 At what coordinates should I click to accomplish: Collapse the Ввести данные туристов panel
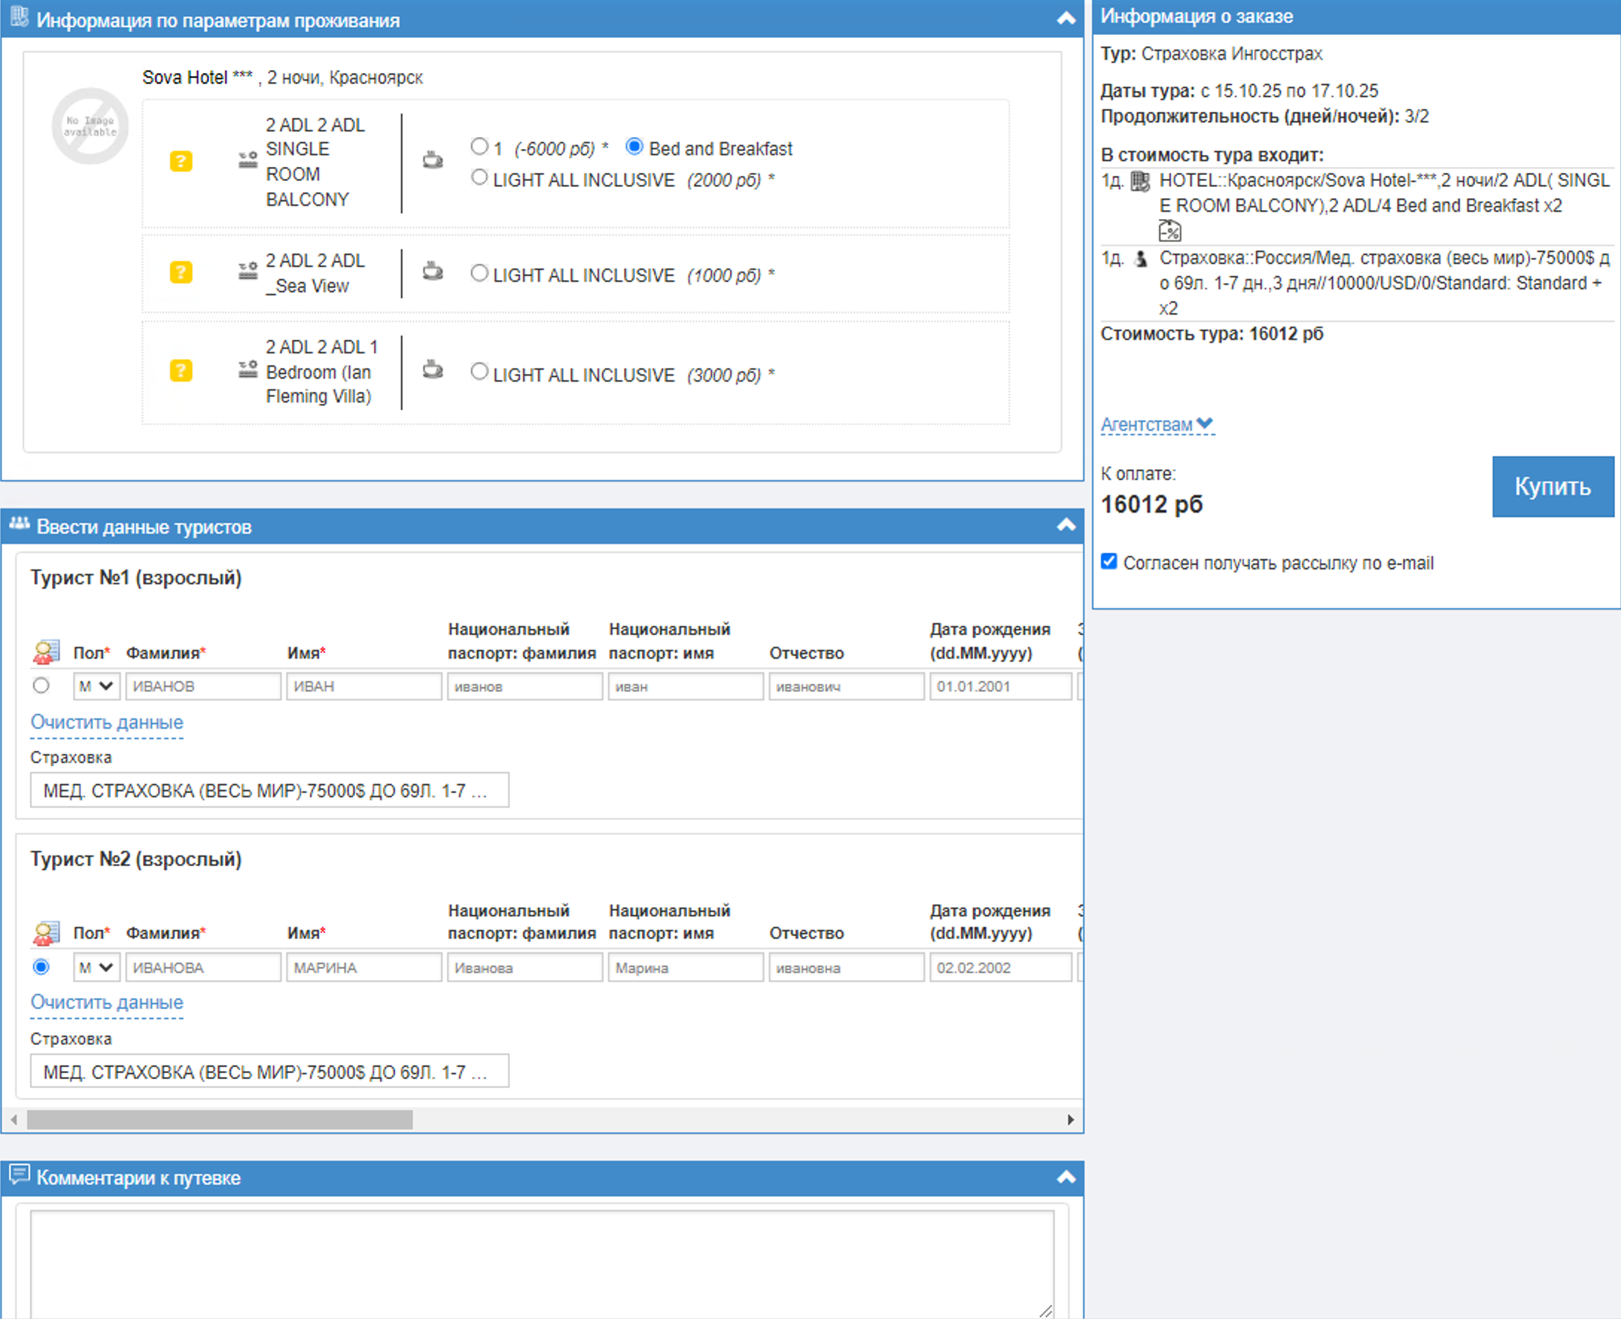click(x=1066, y=526)
